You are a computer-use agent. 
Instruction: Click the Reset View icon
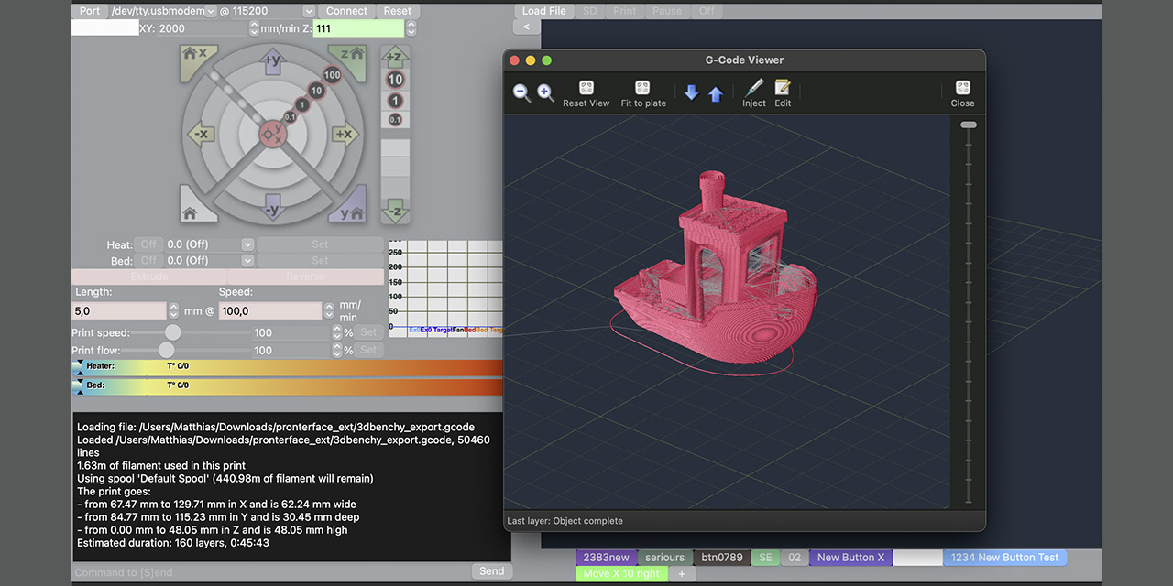click(x=586, y=89)
